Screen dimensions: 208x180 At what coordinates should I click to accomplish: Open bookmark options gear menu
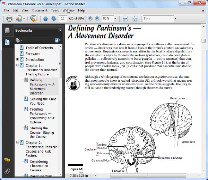[18, 40]
